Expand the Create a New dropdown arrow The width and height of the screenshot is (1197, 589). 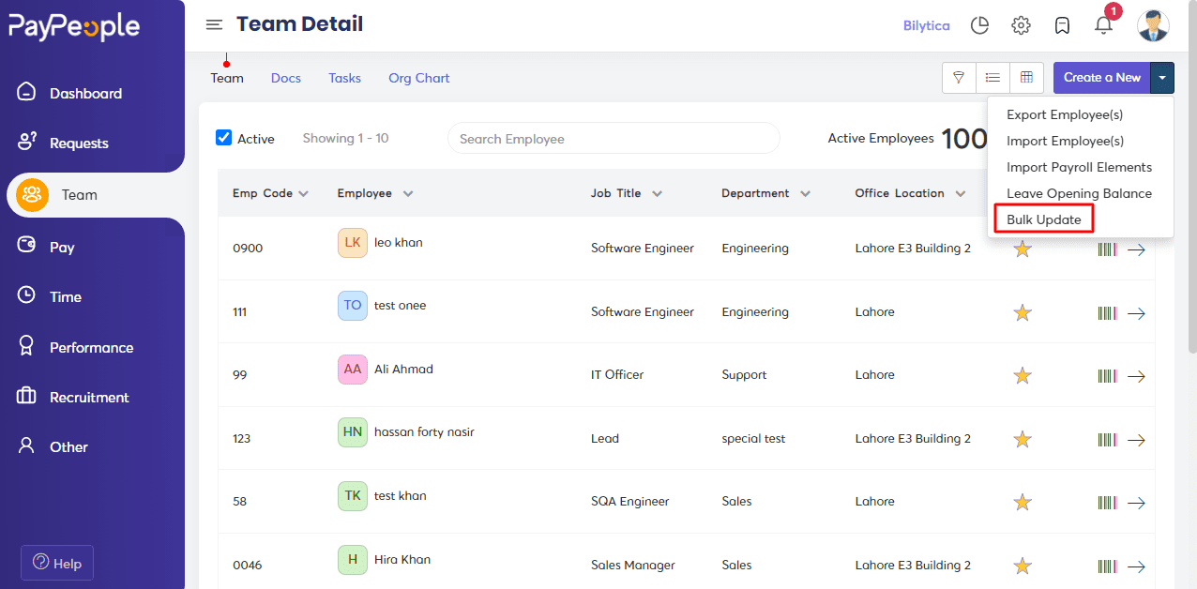(1162, 78)
